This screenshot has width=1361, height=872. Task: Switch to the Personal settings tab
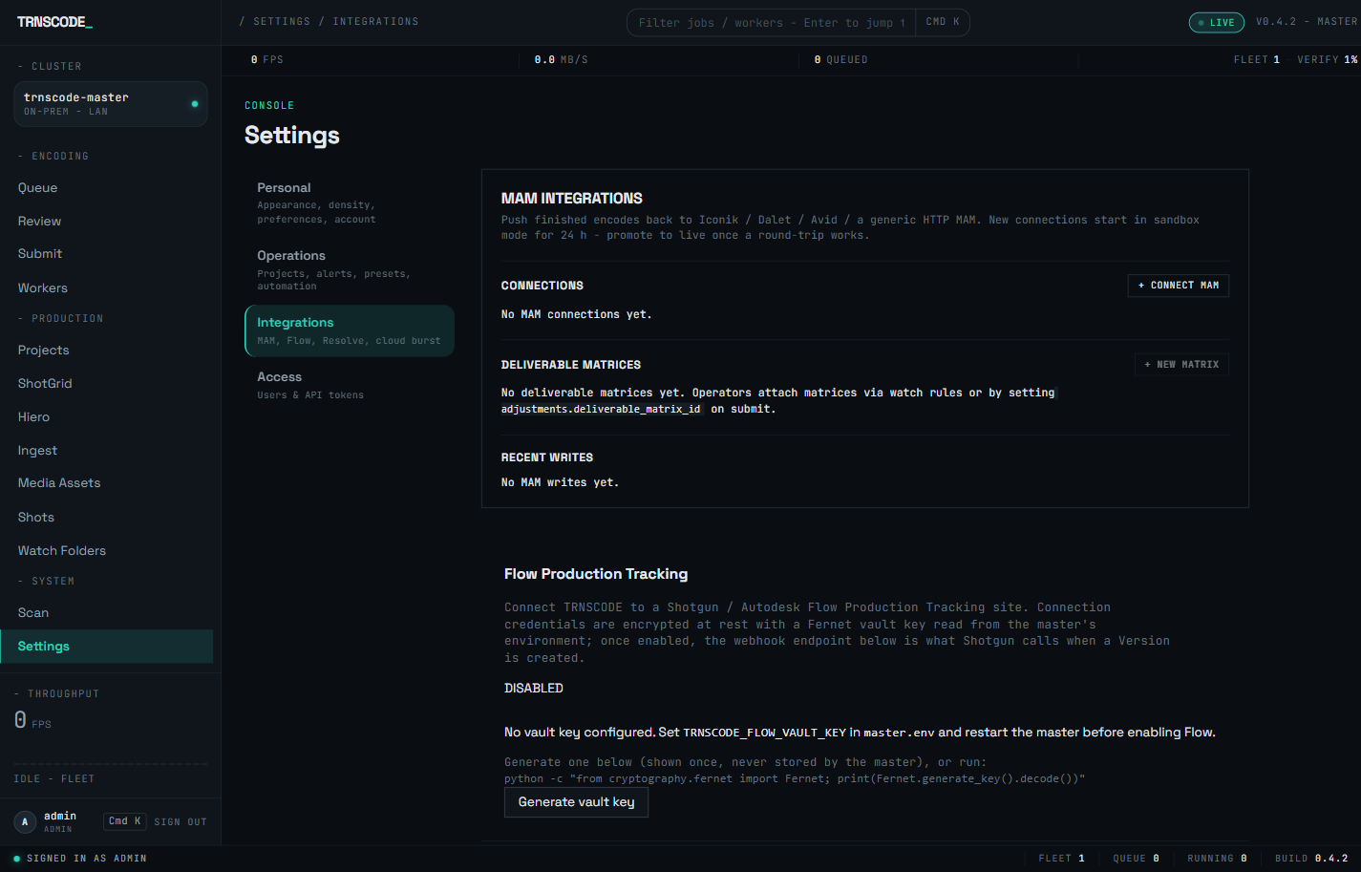click(350, 202)
